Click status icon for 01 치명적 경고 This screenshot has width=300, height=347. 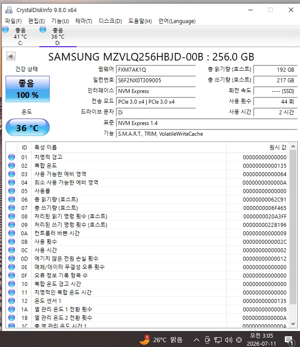12,157
